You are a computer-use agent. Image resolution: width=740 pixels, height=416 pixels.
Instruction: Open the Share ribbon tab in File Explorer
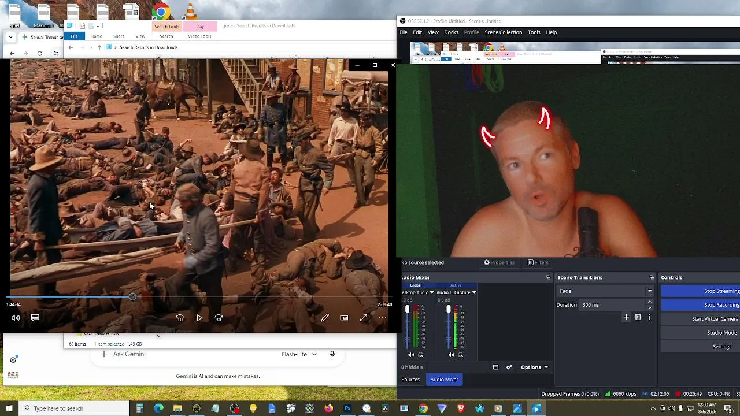click(119, 36)
